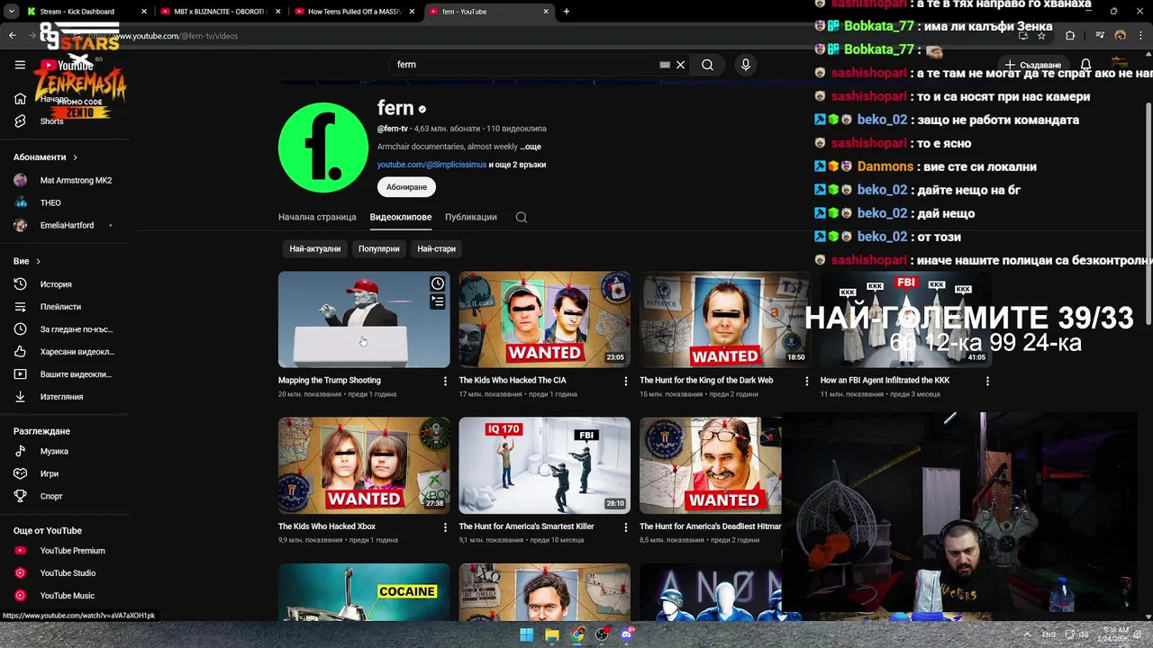Add Mapping the Trump Shooting to Watch Later

click(438, 283)
